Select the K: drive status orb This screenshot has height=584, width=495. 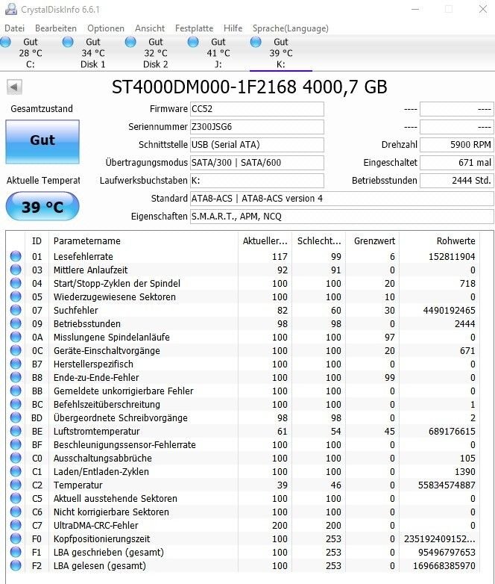coord(256,42)
